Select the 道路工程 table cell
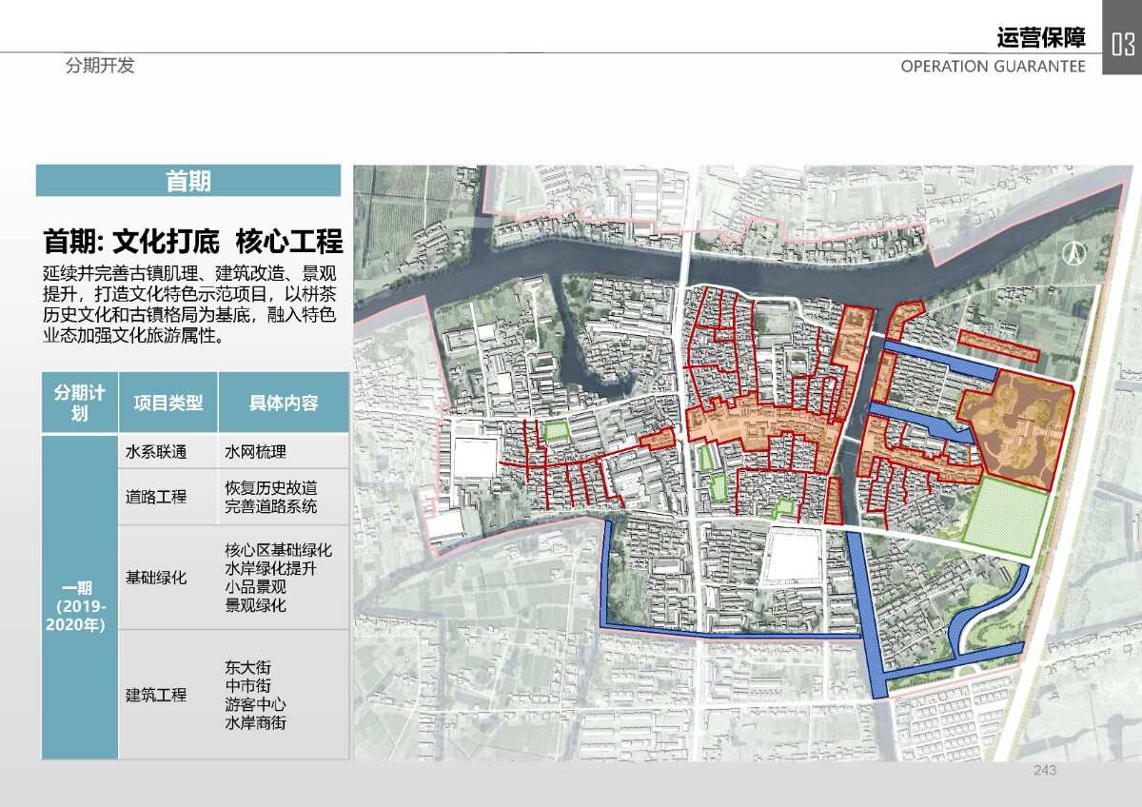The height and width of the screenshot is (807, 1142). (x=158, y=497)
